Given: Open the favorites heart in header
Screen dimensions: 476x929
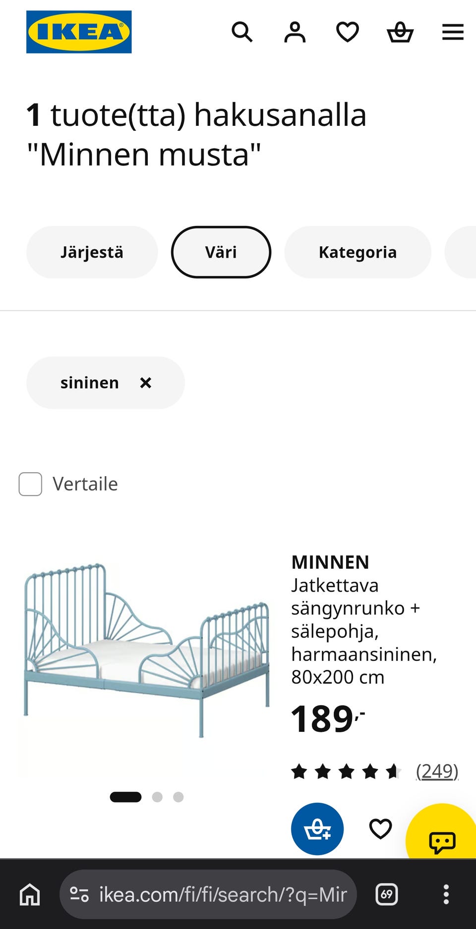Looking at the screenshot, I should tap(348, 32).
